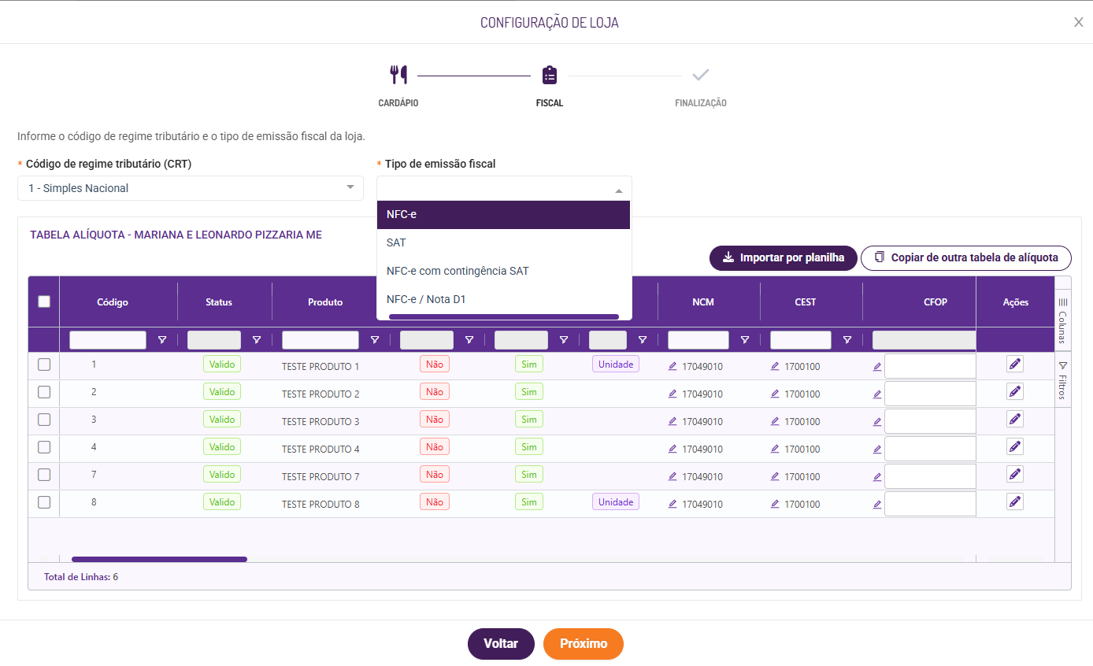Open the Código column filter funnel
The width and height of the screenshot is (1093, 666).
click(x=162, y=340)
